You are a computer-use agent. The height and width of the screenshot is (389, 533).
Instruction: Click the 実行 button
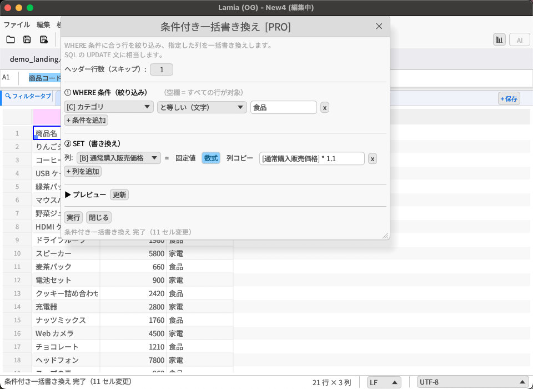[x=73, y=217]
